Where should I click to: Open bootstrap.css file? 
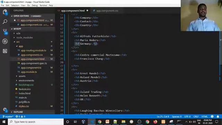(26, 85)
